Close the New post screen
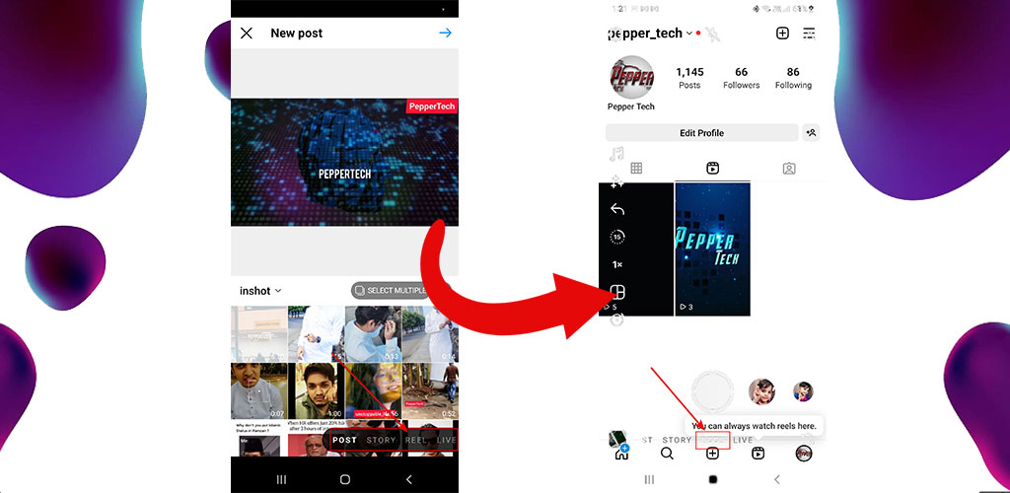 (247, 34)
